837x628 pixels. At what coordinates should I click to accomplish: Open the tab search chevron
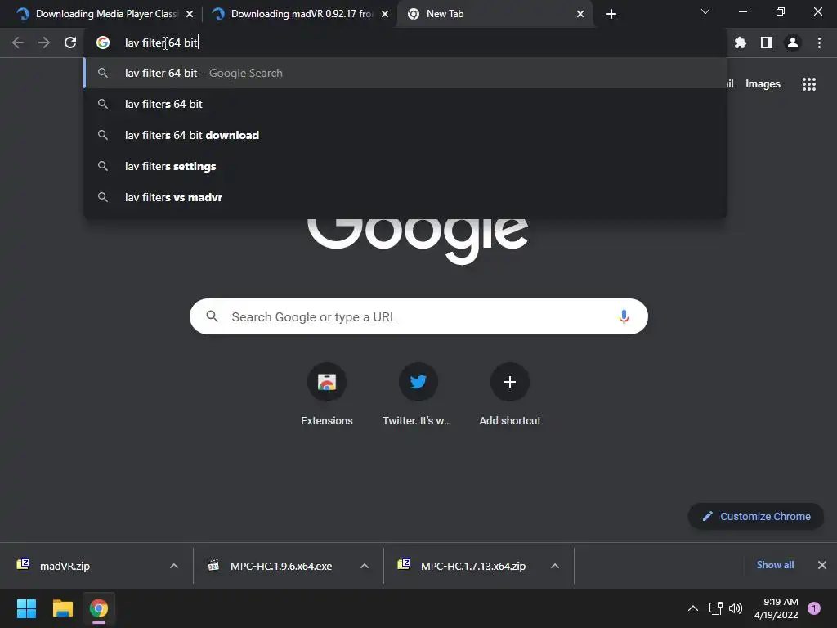coord(705,11)
